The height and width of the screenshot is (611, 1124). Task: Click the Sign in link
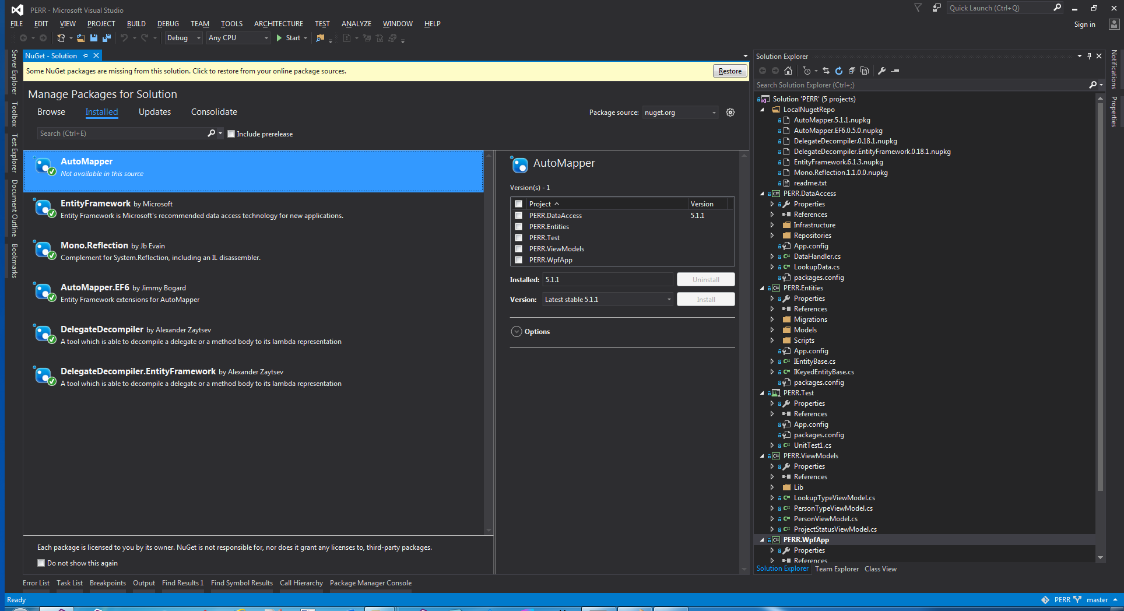point(1084,24)
